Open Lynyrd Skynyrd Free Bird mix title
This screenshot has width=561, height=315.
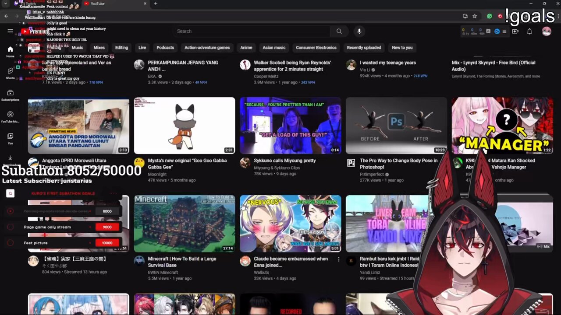[494, 66]
